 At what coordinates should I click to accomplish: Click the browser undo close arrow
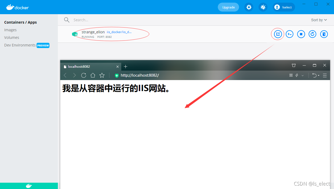point(314,76)
